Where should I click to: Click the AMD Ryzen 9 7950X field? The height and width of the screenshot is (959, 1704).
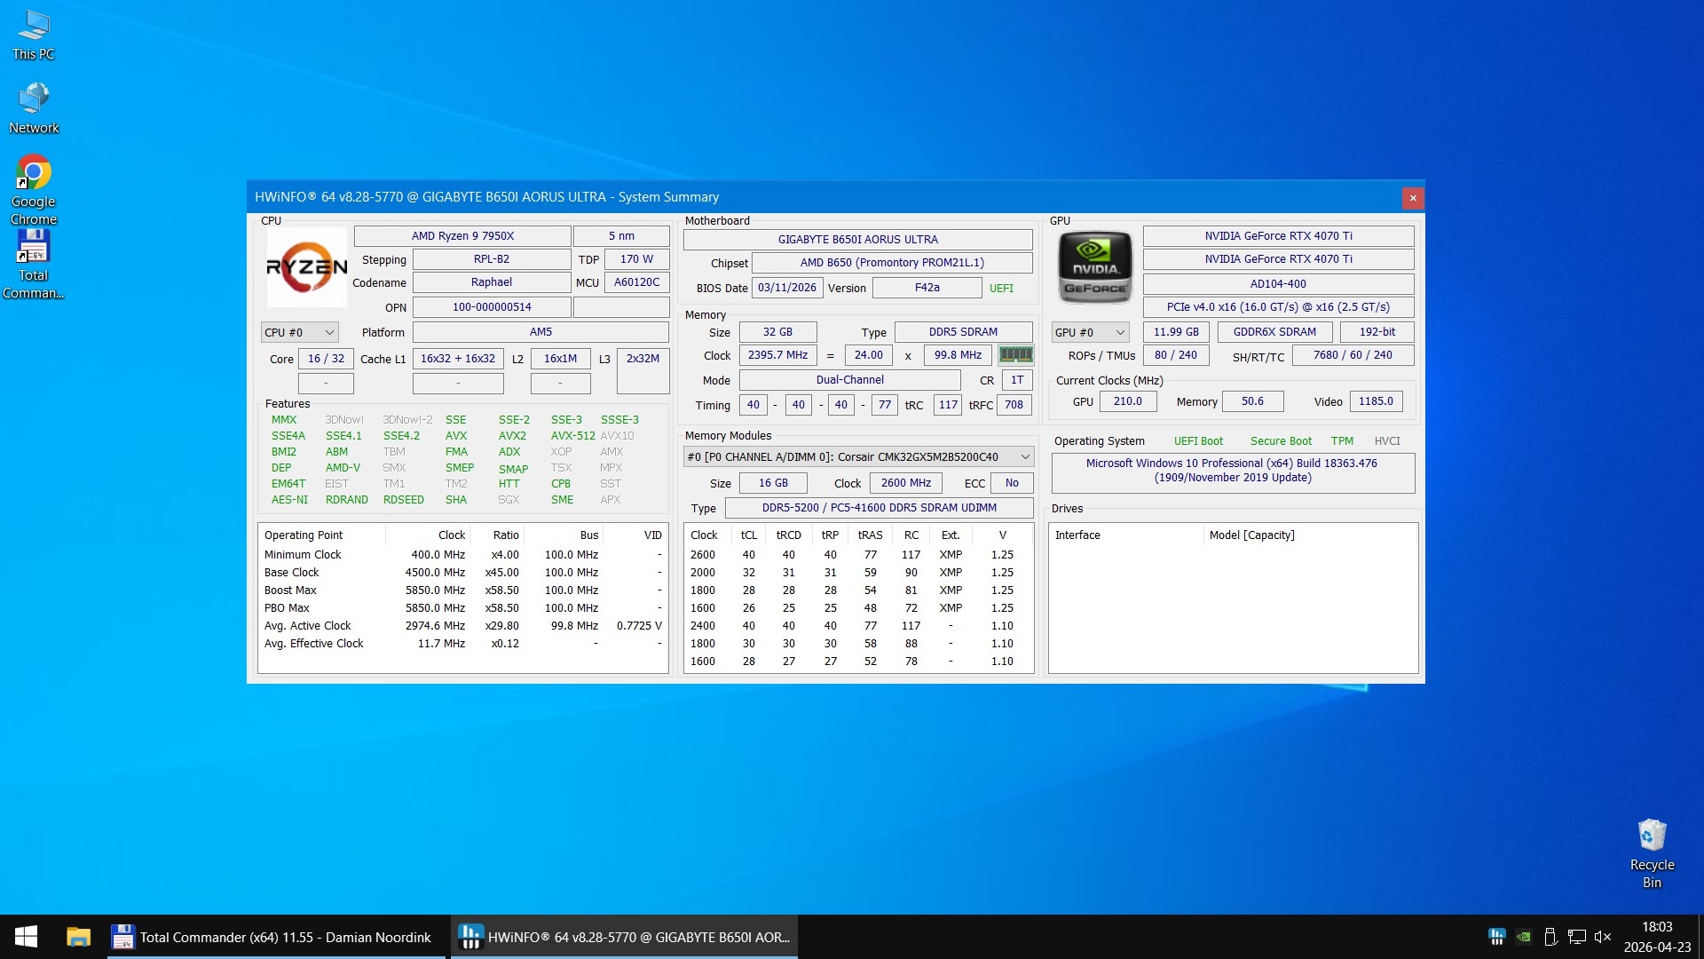coord(462,235)
